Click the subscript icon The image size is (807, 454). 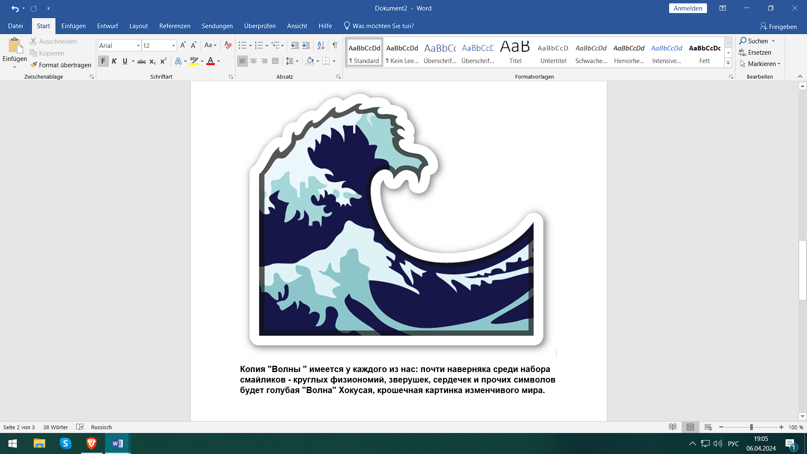pyautogui.click(x=153, y=61)
